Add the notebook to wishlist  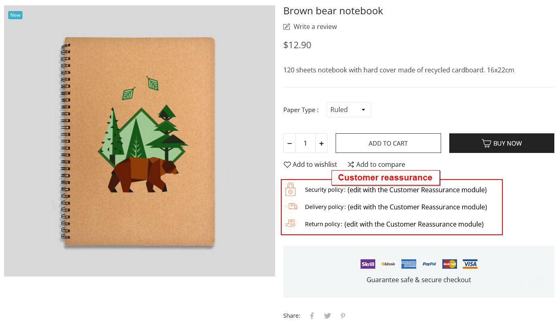(310, 164)
